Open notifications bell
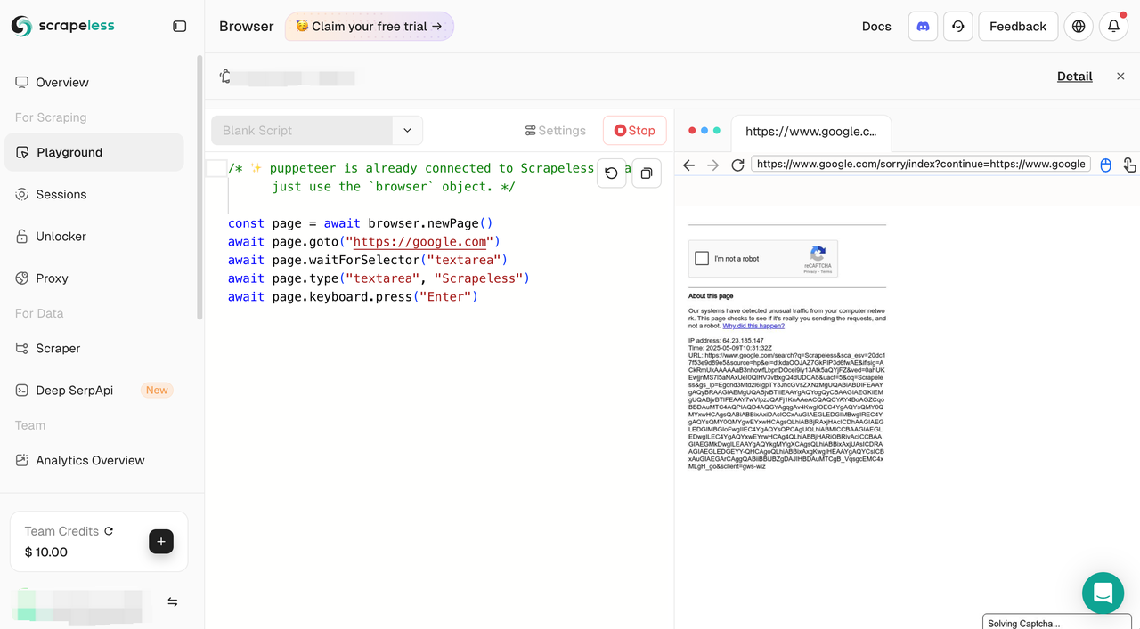This screenshot has height=629, width=1140. [1113, 27]
